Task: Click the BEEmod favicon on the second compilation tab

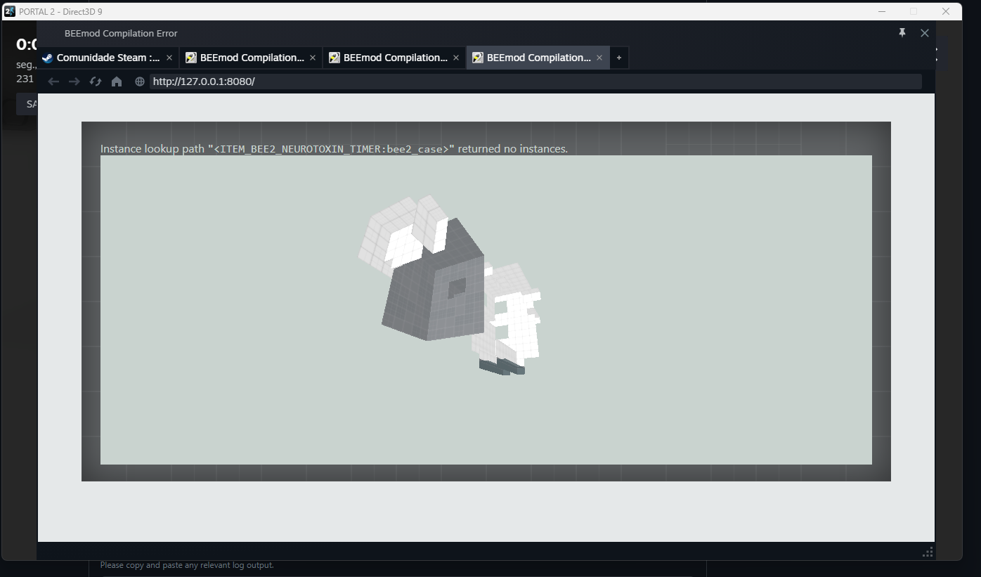Action: coord(334,57)
